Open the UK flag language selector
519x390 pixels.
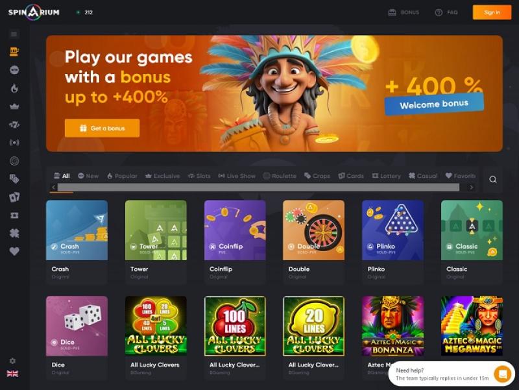click(12, 373)
